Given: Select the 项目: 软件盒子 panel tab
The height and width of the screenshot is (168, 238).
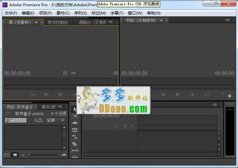Looking at the screenshot, I should coord(19,107).
